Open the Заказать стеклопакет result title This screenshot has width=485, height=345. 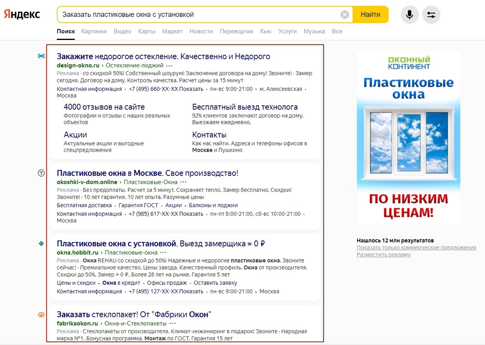click(134, 315)
